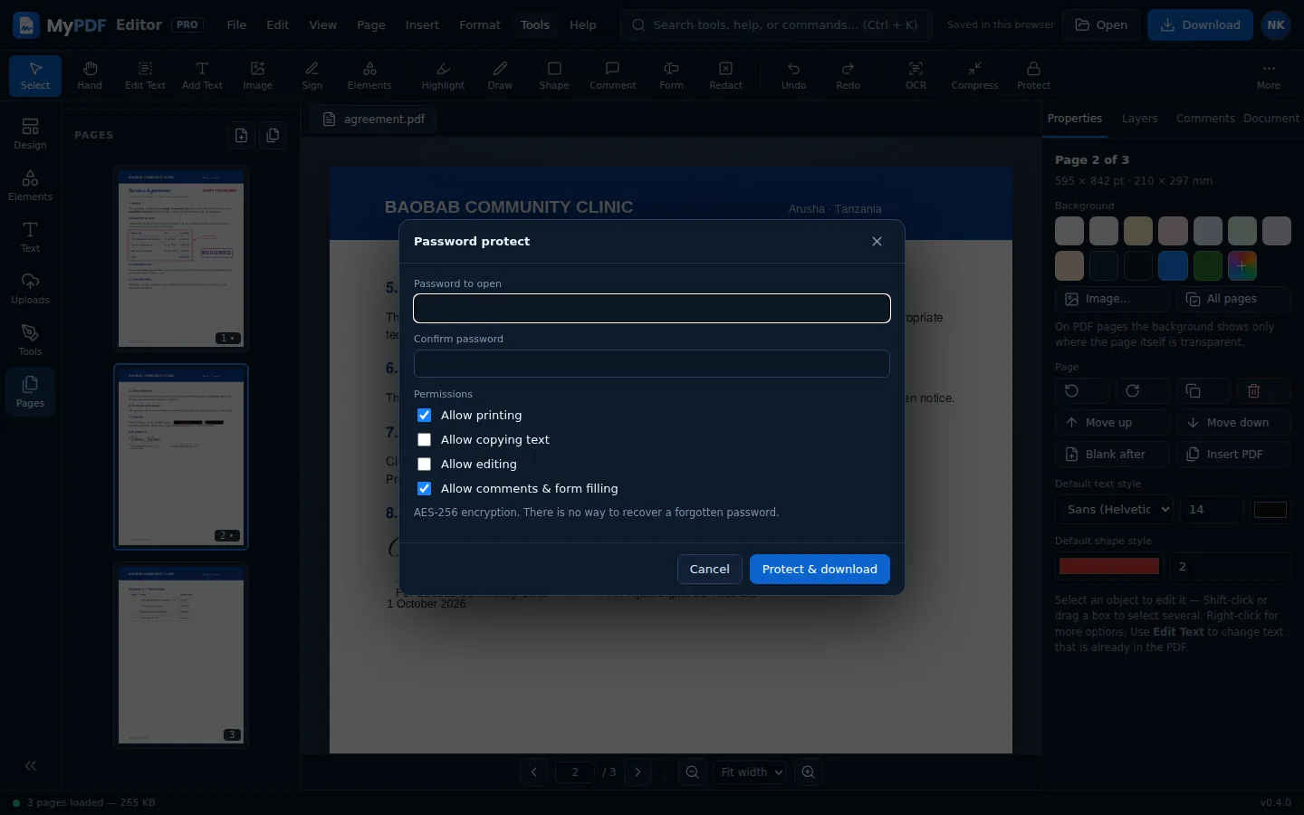Switch to the Layers tab
The image size is (1304, 815).
coord(1139,119)
